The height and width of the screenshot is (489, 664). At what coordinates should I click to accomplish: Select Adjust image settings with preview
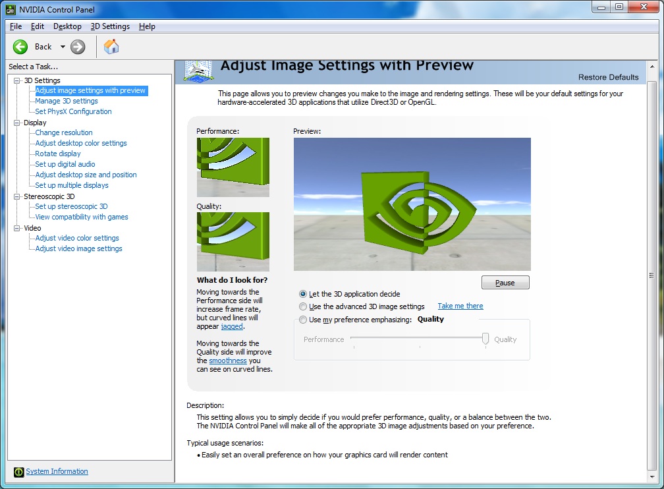90,90
